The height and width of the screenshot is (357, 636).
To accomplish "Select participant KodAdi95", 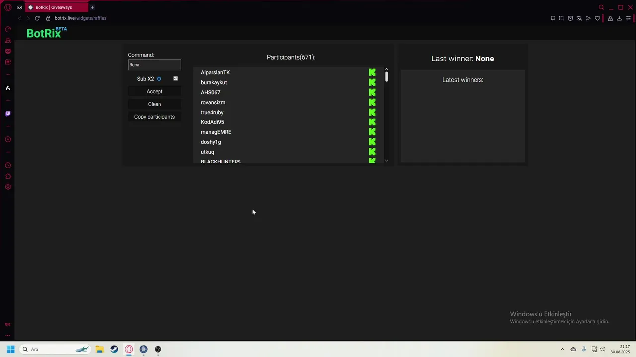I will point(212,122).
